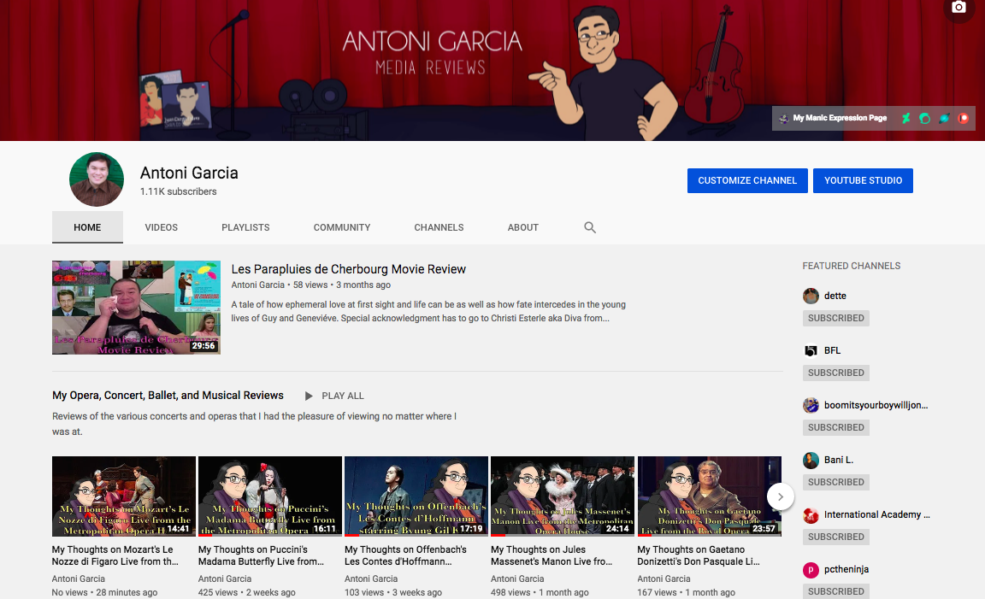The height and width of the screenshot is (599, 985).
Task: Click the Customize Channel button
Action: tap(746, 180)
